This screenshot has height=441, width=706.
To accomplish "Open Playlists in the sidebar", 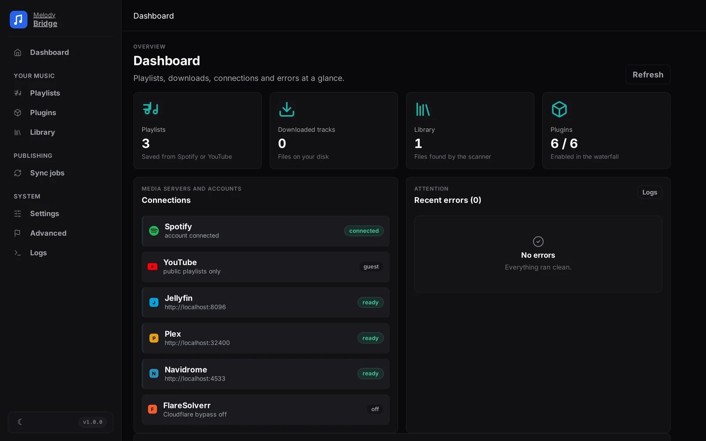I will [x=60, y=93].
